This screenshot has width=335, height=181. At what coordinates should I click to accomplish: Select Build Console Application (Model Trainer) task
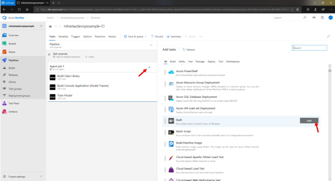click(x=102, y=87)
